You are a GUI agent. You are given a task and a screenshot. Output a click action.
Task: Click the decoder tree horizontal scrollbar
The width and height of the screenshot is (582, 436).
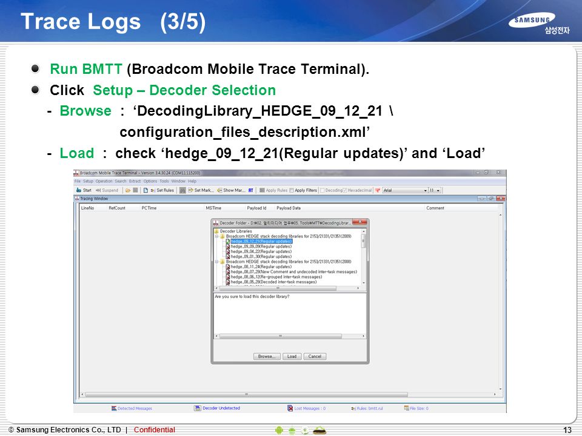tap(278, 288)
